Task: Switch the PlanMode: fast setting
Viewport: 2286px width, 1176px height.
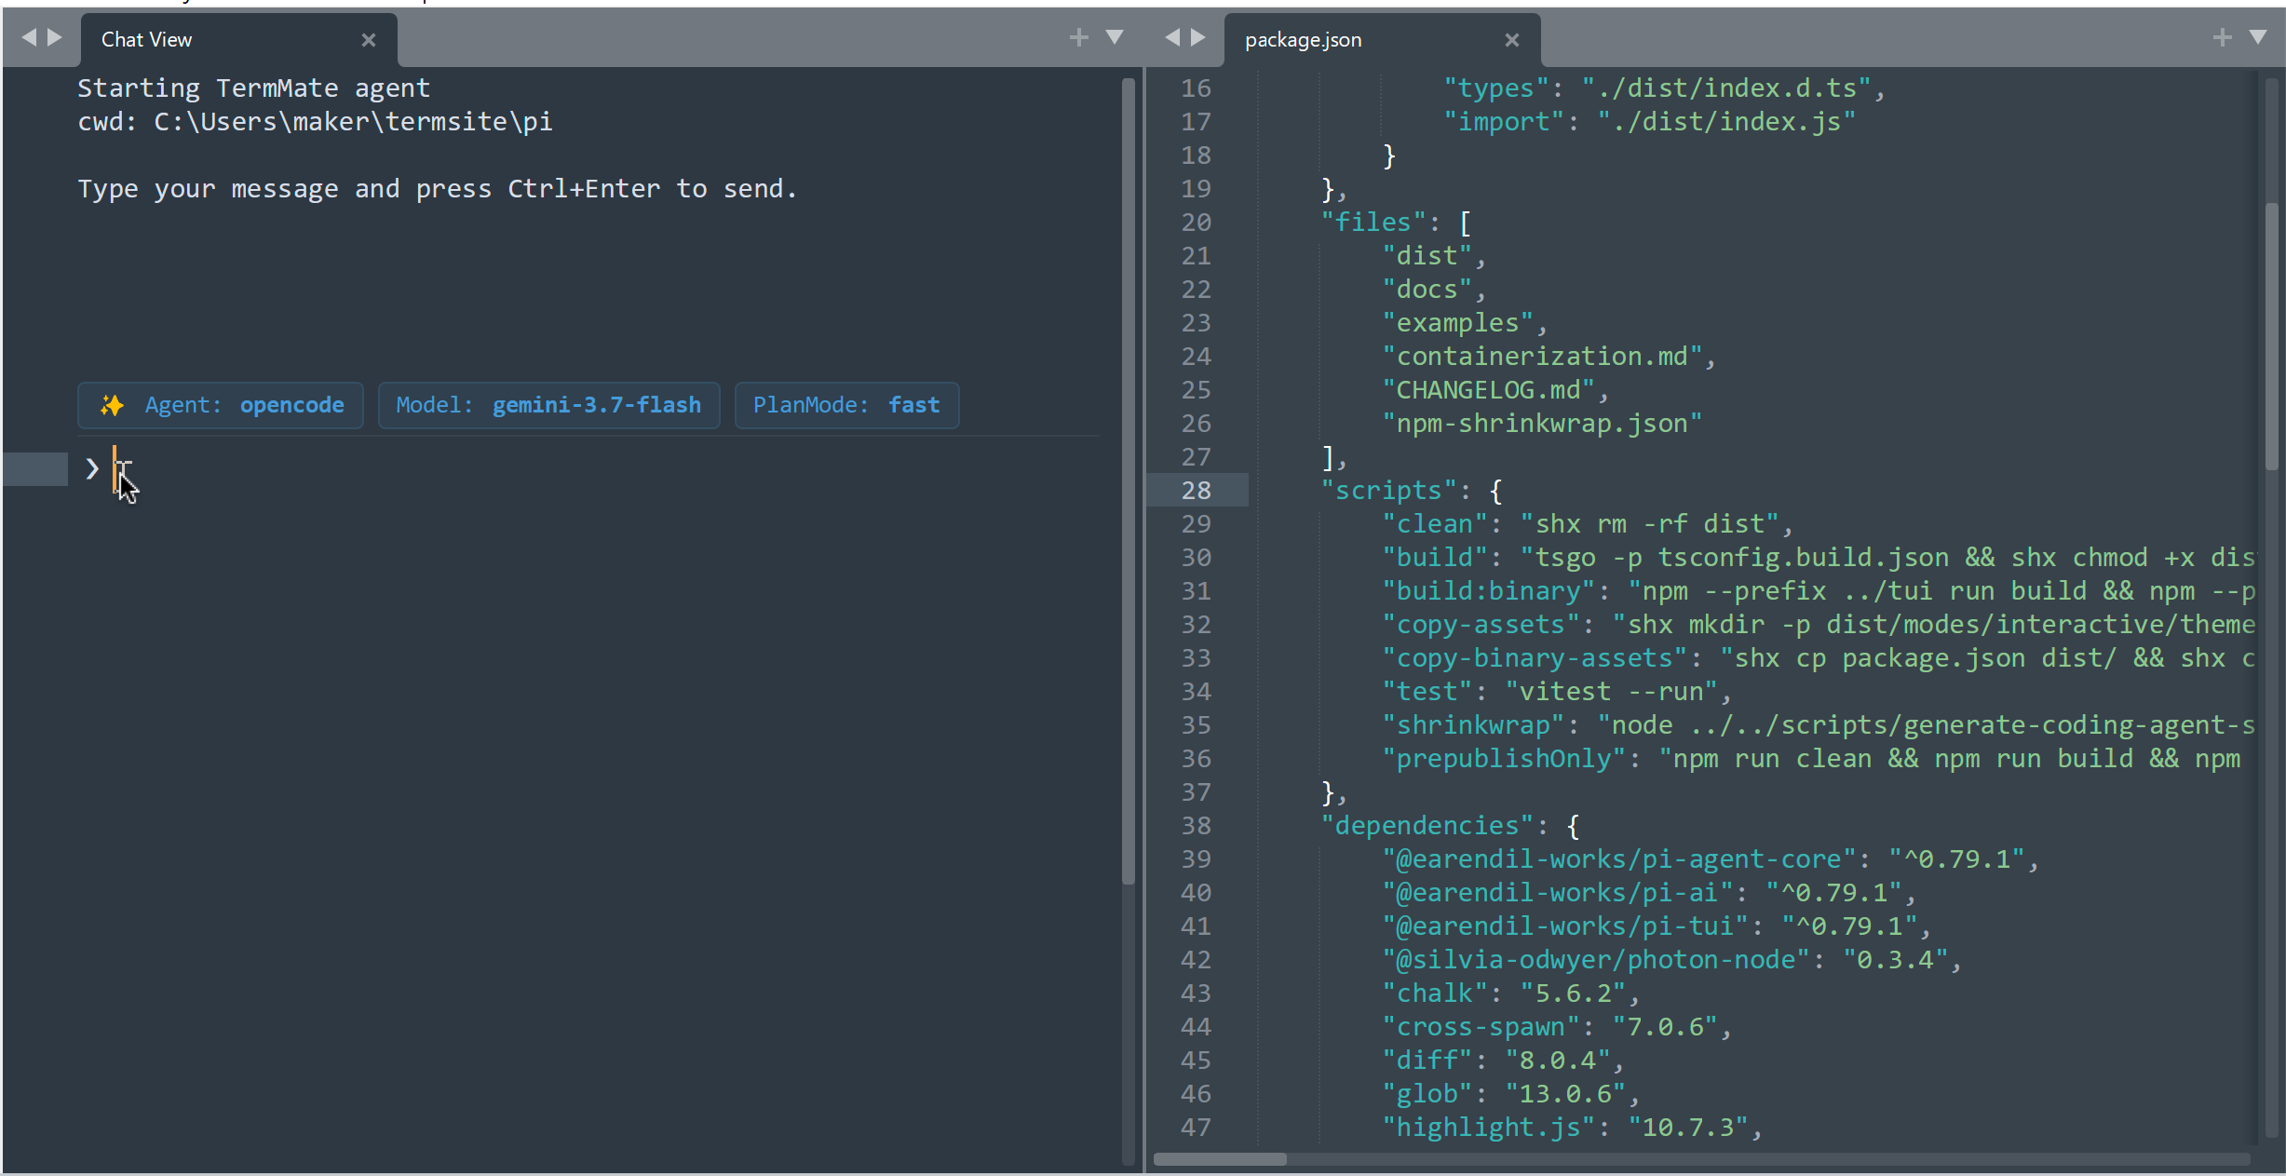Action: click(847, 405)
